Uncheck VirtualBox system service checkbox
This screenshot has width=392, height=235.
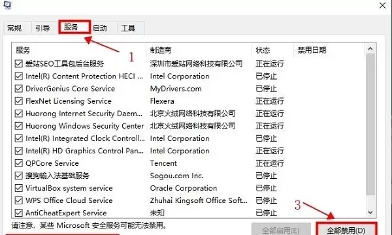click(19, 188)
